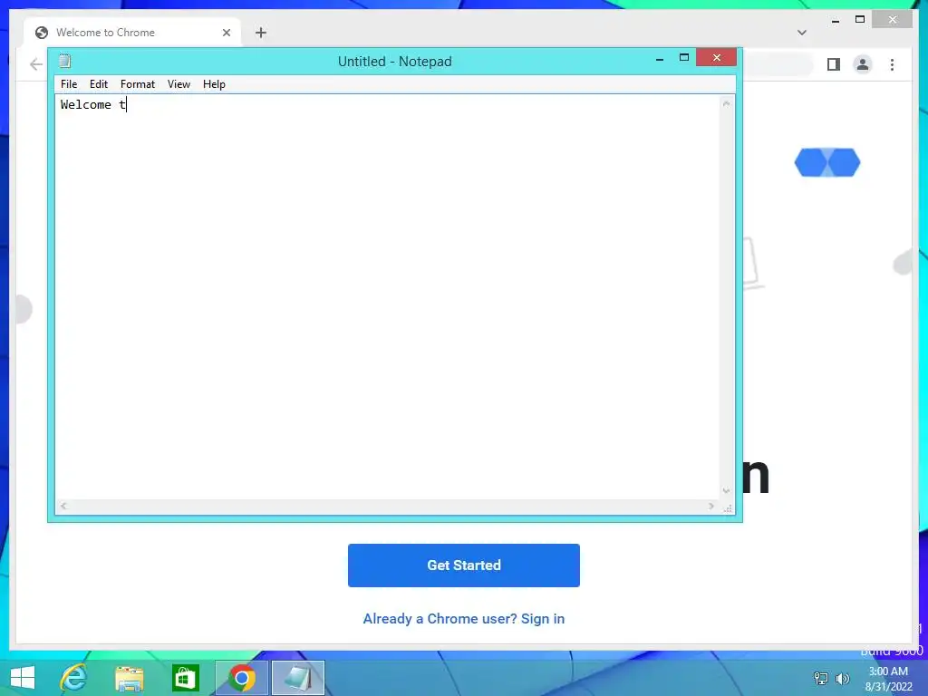Screen dimensions: 928x696
Task: Open the Help menu in Notepad
Action: point(214,84)
